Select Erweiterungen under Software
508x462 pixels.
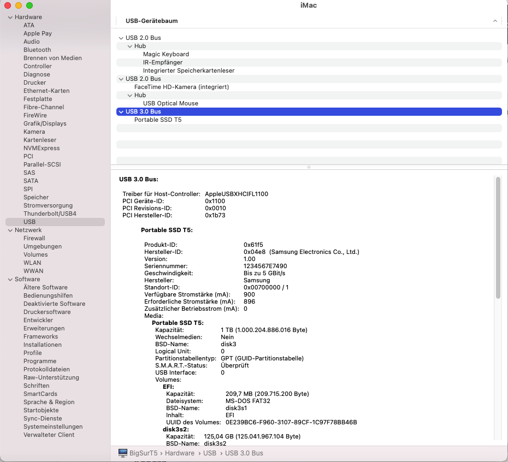[44, 328]
